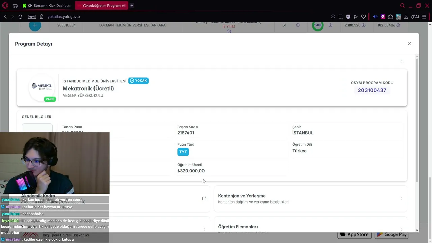Toggle the VPN badge in address bar

(32, 17)
